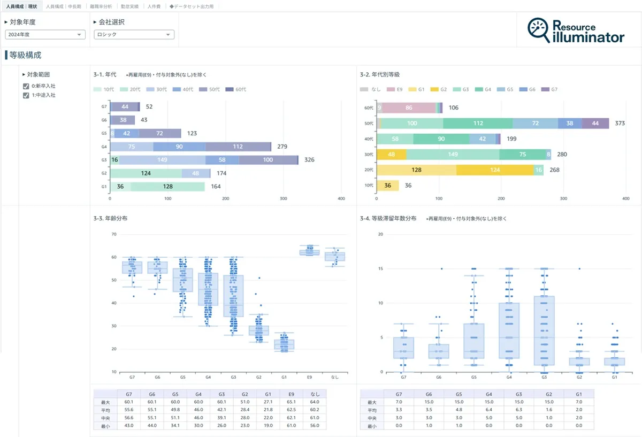Click the なし legend marker in 年代別等級
642x437 pixels.
pyautogui.click(x=364, y=89)
